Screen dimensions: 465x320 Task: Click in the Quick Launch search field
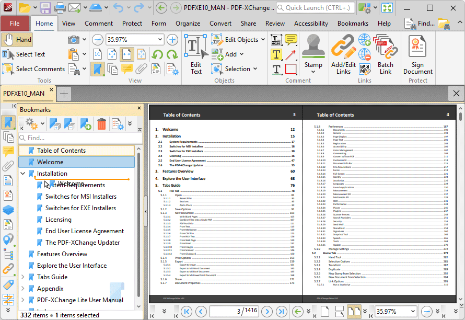(315, 8)
